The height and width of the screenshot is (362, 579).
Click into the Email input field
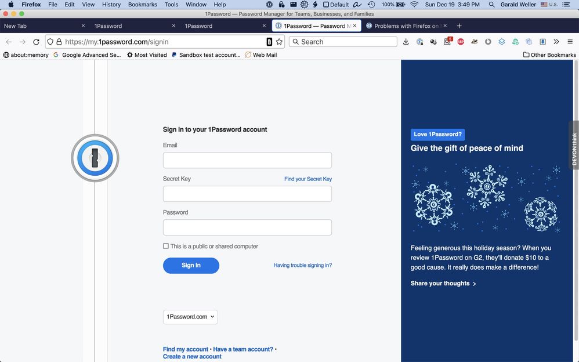click(247, 160)
